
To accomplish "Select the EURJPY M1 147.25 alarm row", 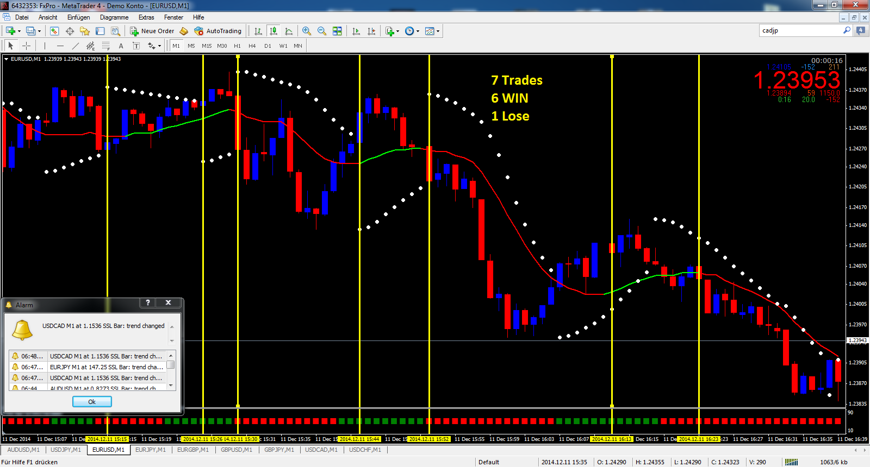I will (88, 367).
